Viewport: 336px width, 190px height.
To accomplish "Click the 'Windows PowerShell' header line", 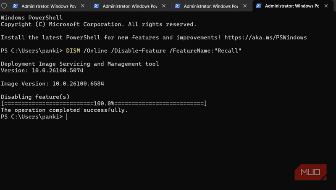I will coord(32,18).
